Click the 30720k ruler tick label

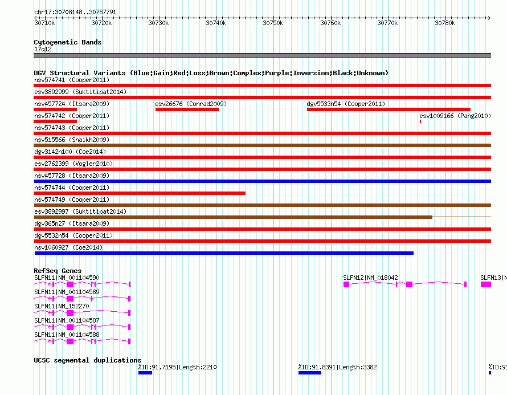(101, 23)
